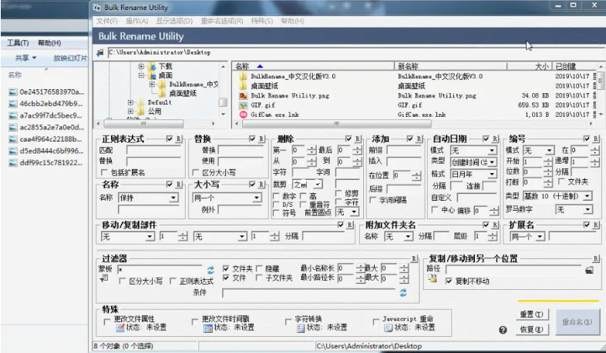Viewport: 606px width, 353px height.
Task: Uncheck the 文件夹 filter checkbox
Action: click(x=226, y=268)
